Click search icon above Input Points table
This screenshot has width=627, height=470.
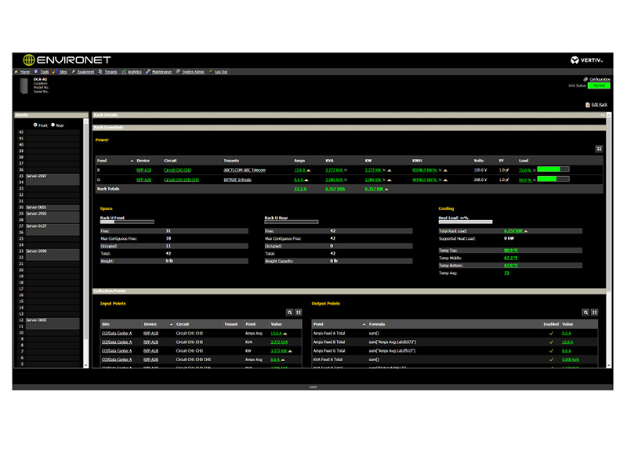[x=289, y=312]
